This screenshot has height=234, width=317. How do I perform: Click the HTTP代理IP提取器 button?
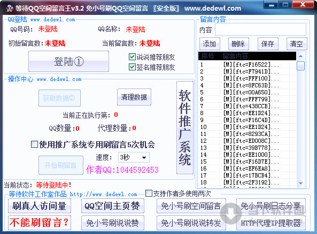tap(271, 223)
